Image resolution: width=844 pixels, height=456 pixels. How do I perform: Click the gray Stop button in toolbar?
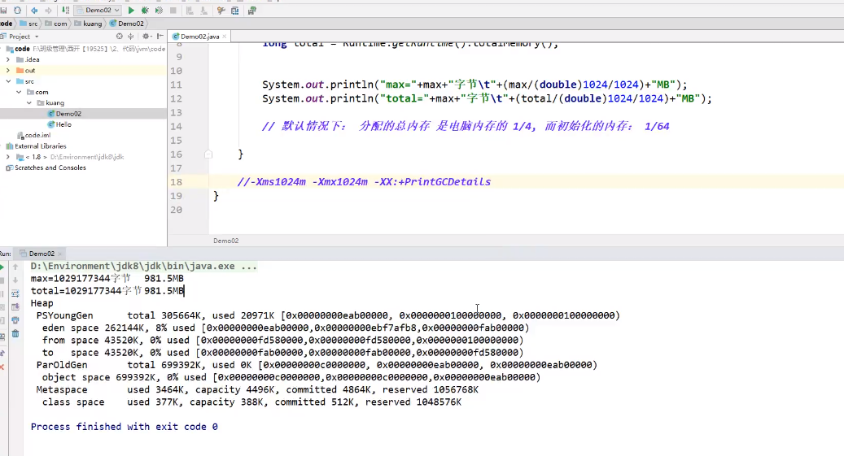173,11
